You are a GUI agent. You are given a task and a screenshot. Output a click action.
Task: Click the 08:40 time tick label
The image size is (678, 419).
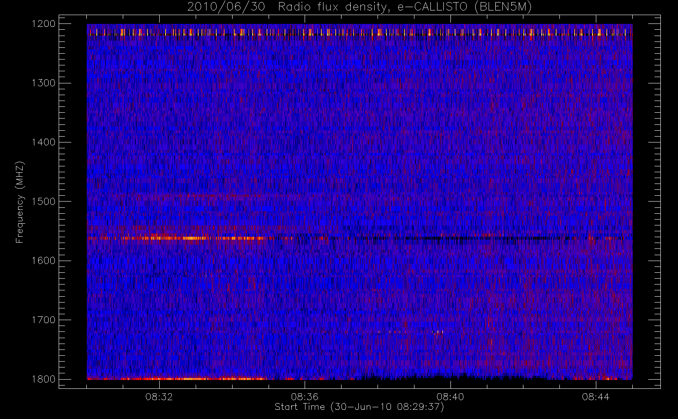(x=450, y=397)
